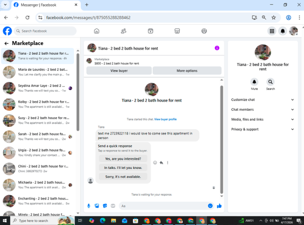Open conversation information purple icon
Screen dimensions: 304x225
click(217, 48)
